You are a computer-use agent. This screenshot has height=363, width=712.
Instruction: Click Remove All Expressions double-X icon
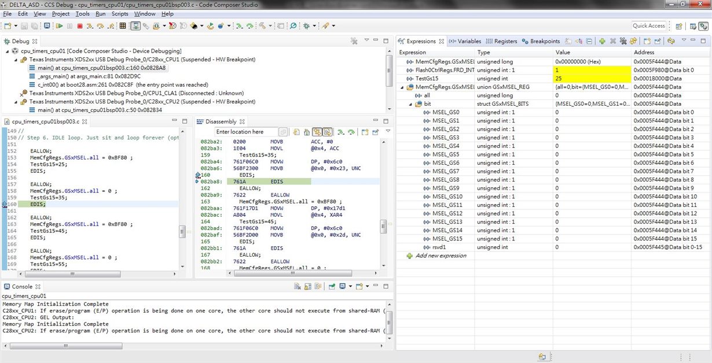pyautogui.click(x=623, y=42)
